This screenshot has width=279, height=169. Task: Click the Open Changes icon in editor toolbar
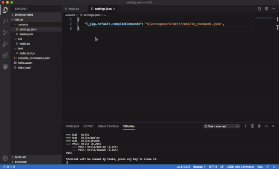259,9
